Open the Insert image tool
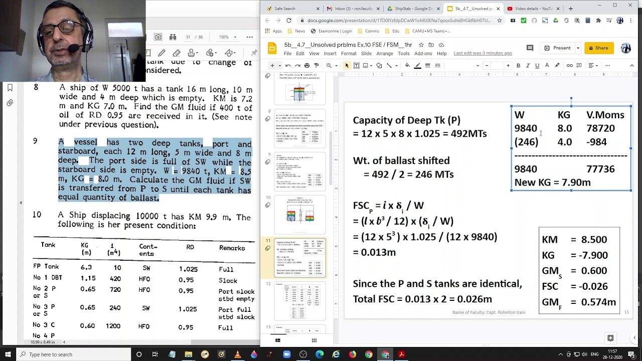This screenshot has height=361, width=642. click(367, 66)
